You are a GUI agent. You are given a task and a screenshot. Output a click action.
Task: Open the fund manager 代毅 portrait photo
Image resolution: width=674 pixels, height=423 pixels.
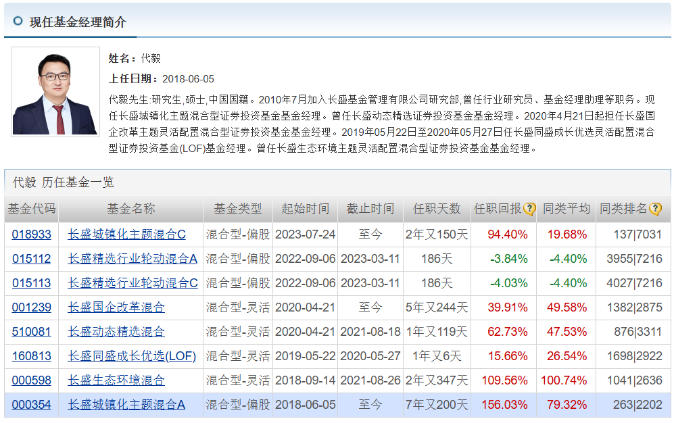click(x=55, y=92)
